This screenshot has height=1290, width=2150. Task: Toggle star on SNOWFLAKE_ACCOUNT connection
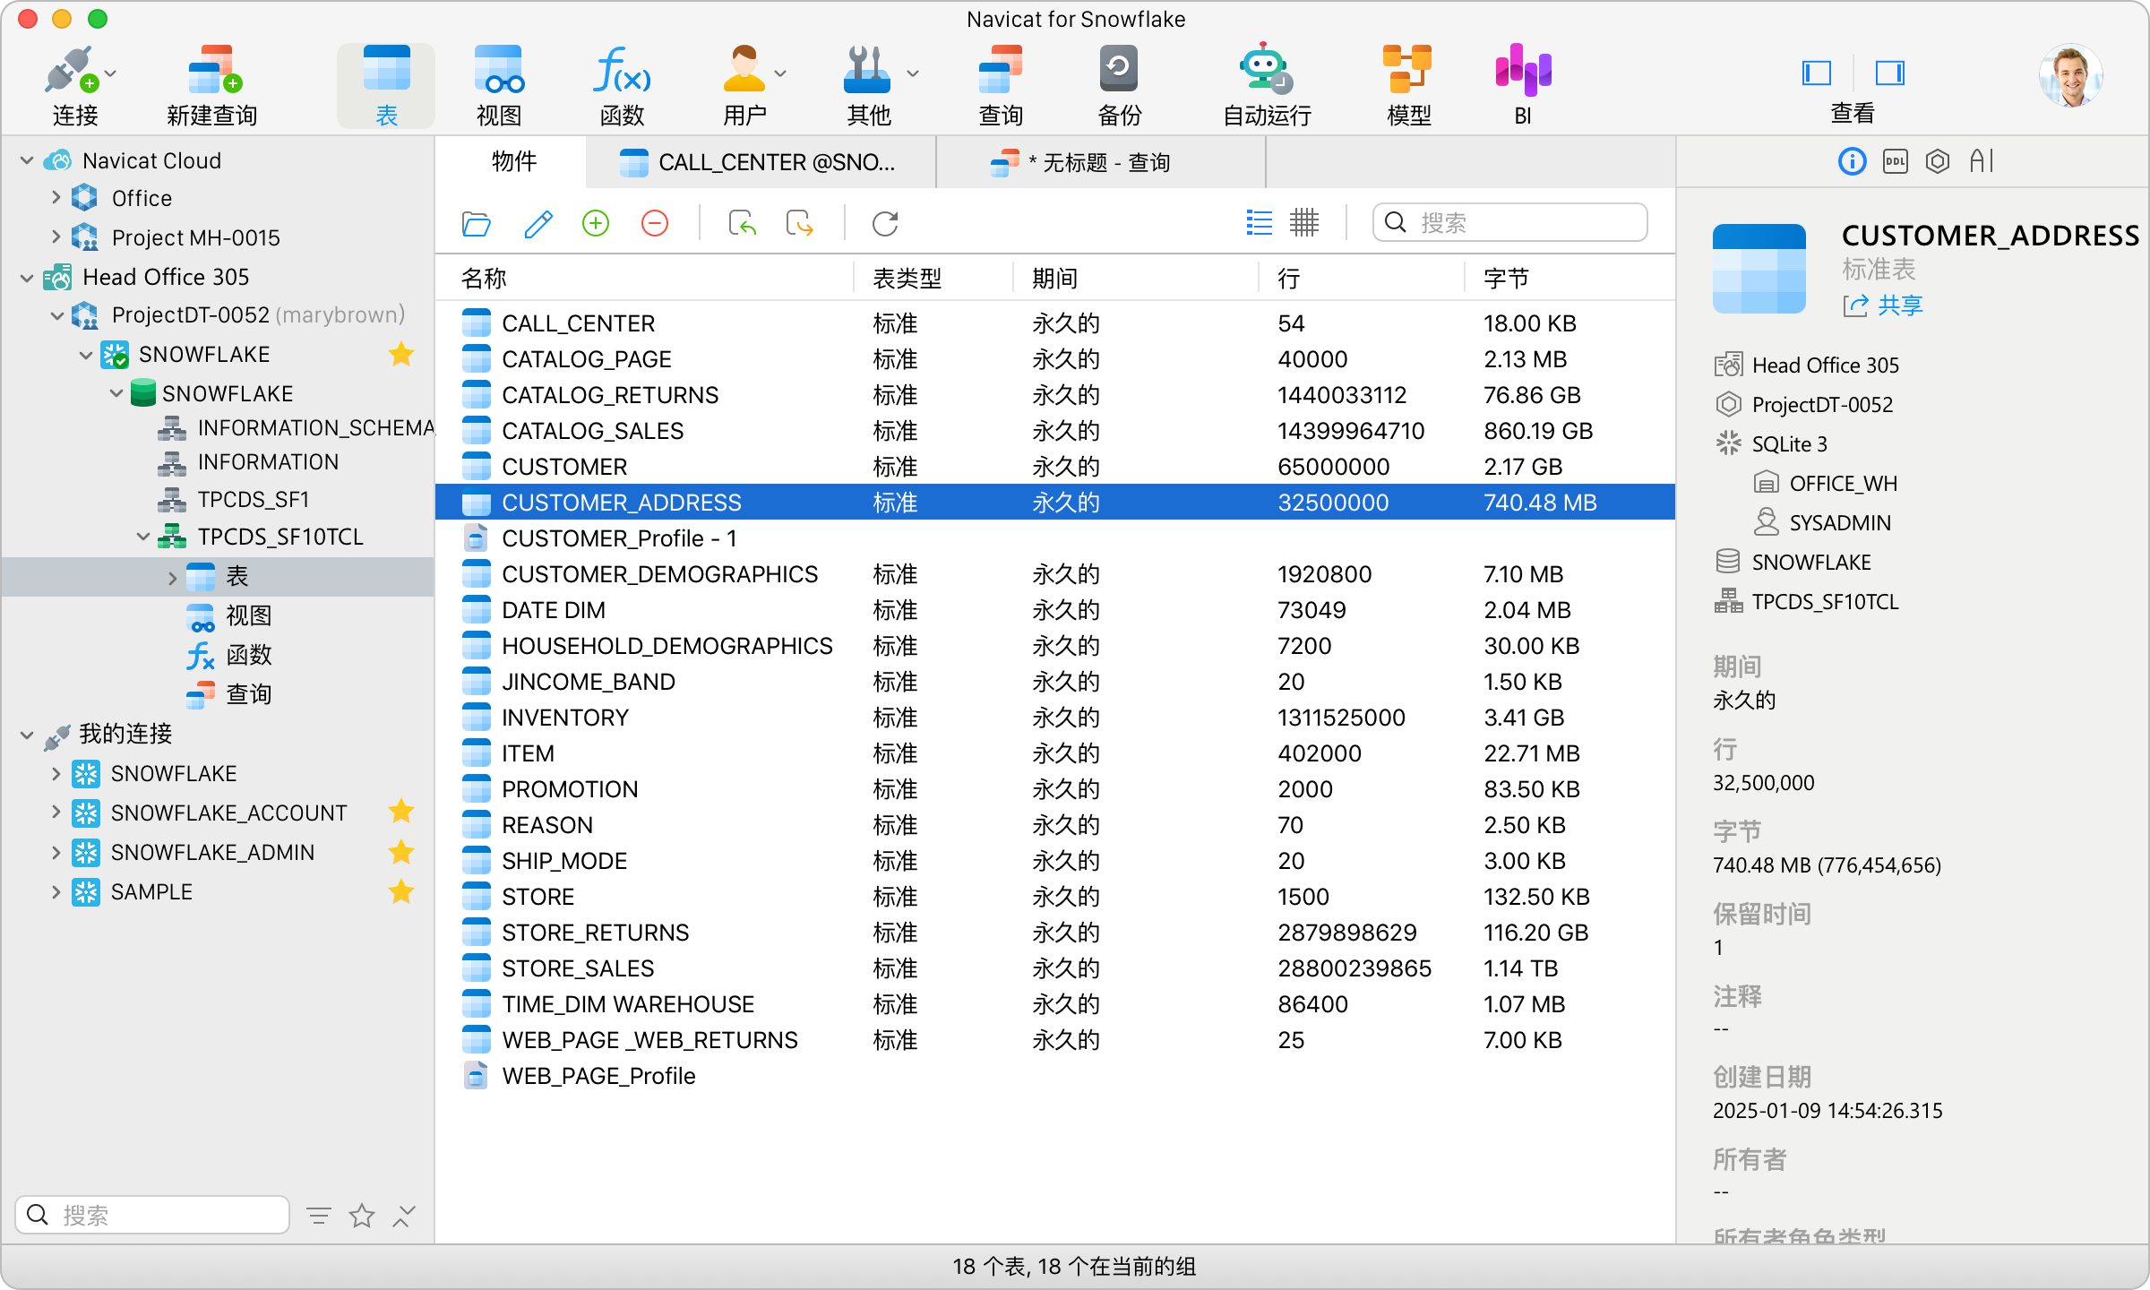[x=401, y=812]
